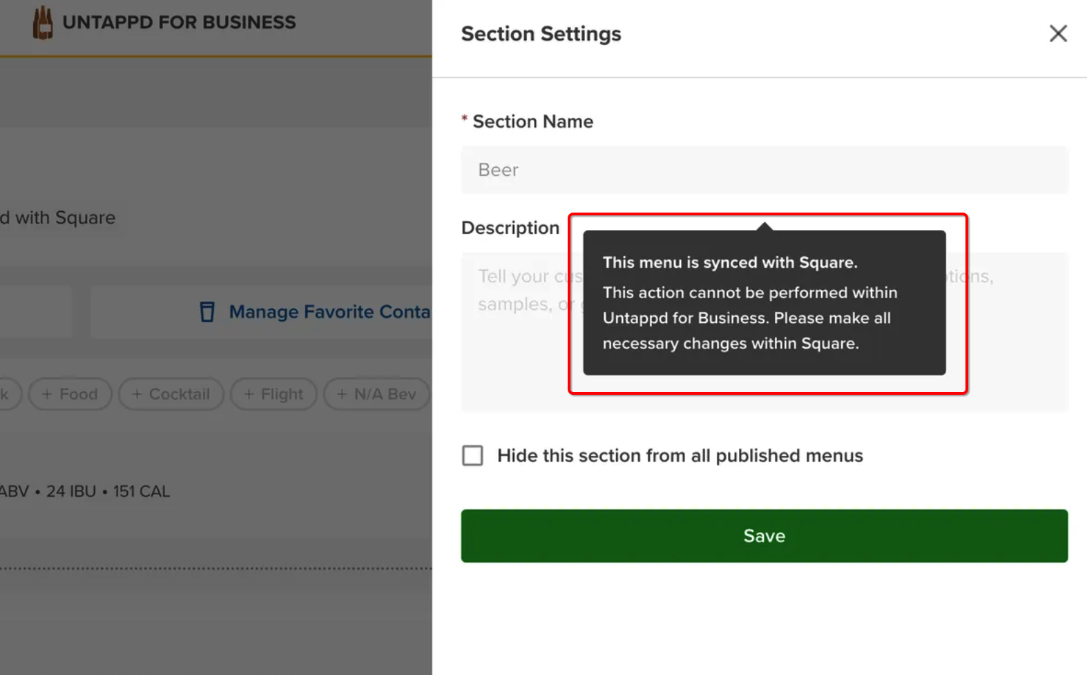The width and height of the screenshot is (1087, 675).
Task: Click the Section Name field containing Beer
Action: point(764,170)
